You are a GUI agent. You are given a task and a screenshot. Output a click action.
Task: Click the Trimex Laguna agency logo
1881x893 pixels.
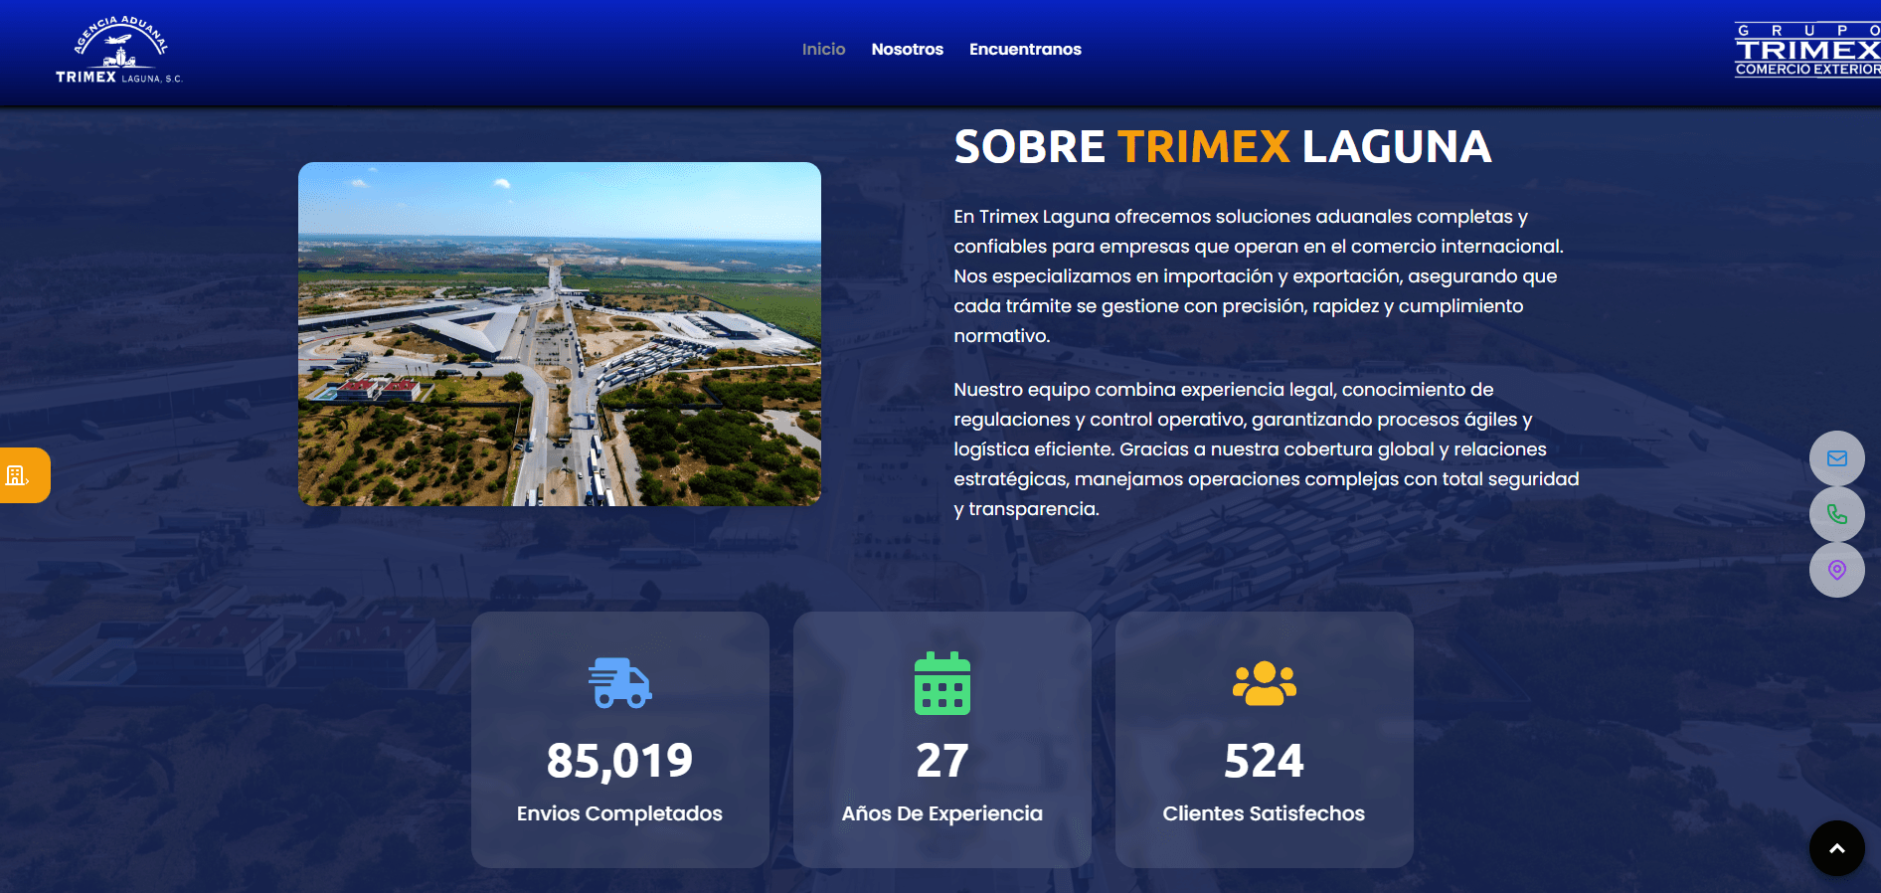(119, 50)
